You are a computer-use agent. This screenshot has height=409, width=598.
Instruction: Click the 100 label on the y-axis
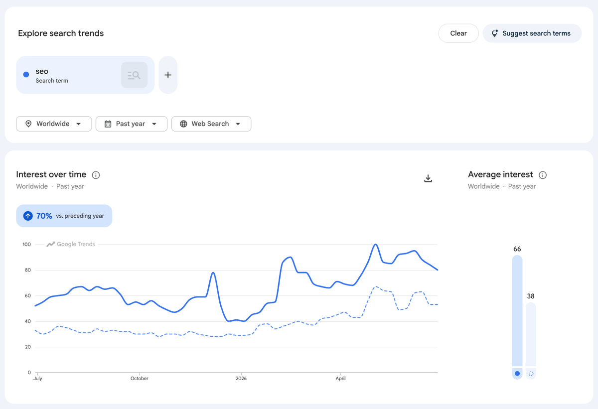26,245
